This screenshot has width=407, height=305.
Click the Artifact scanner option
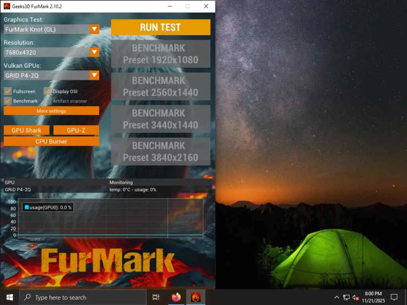70,101
